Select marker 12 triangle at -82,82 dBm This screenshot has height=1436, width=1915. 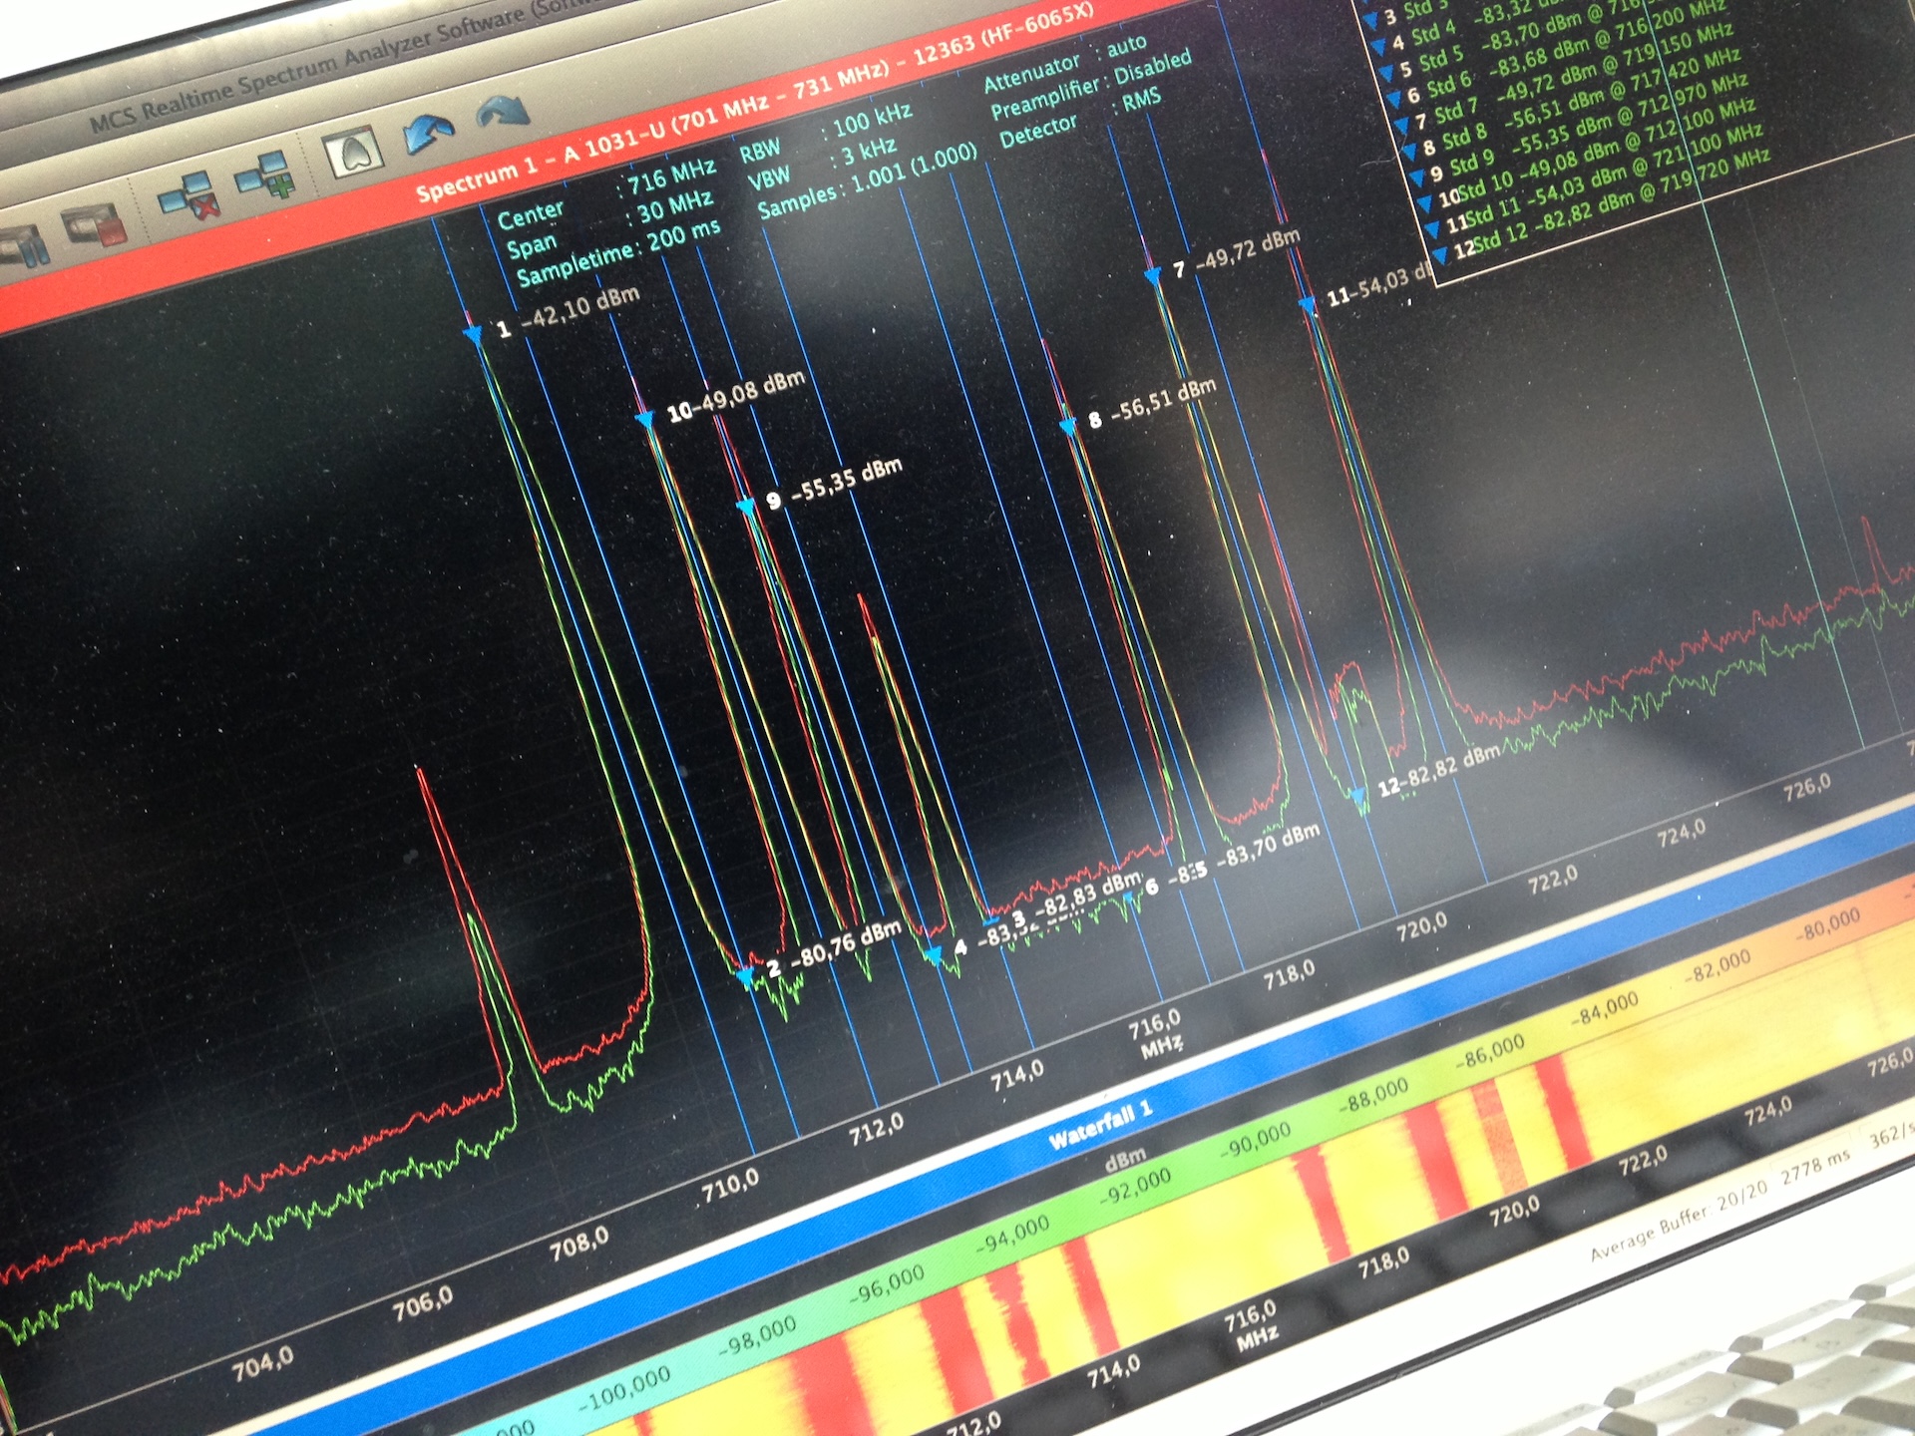(1357, 796)
